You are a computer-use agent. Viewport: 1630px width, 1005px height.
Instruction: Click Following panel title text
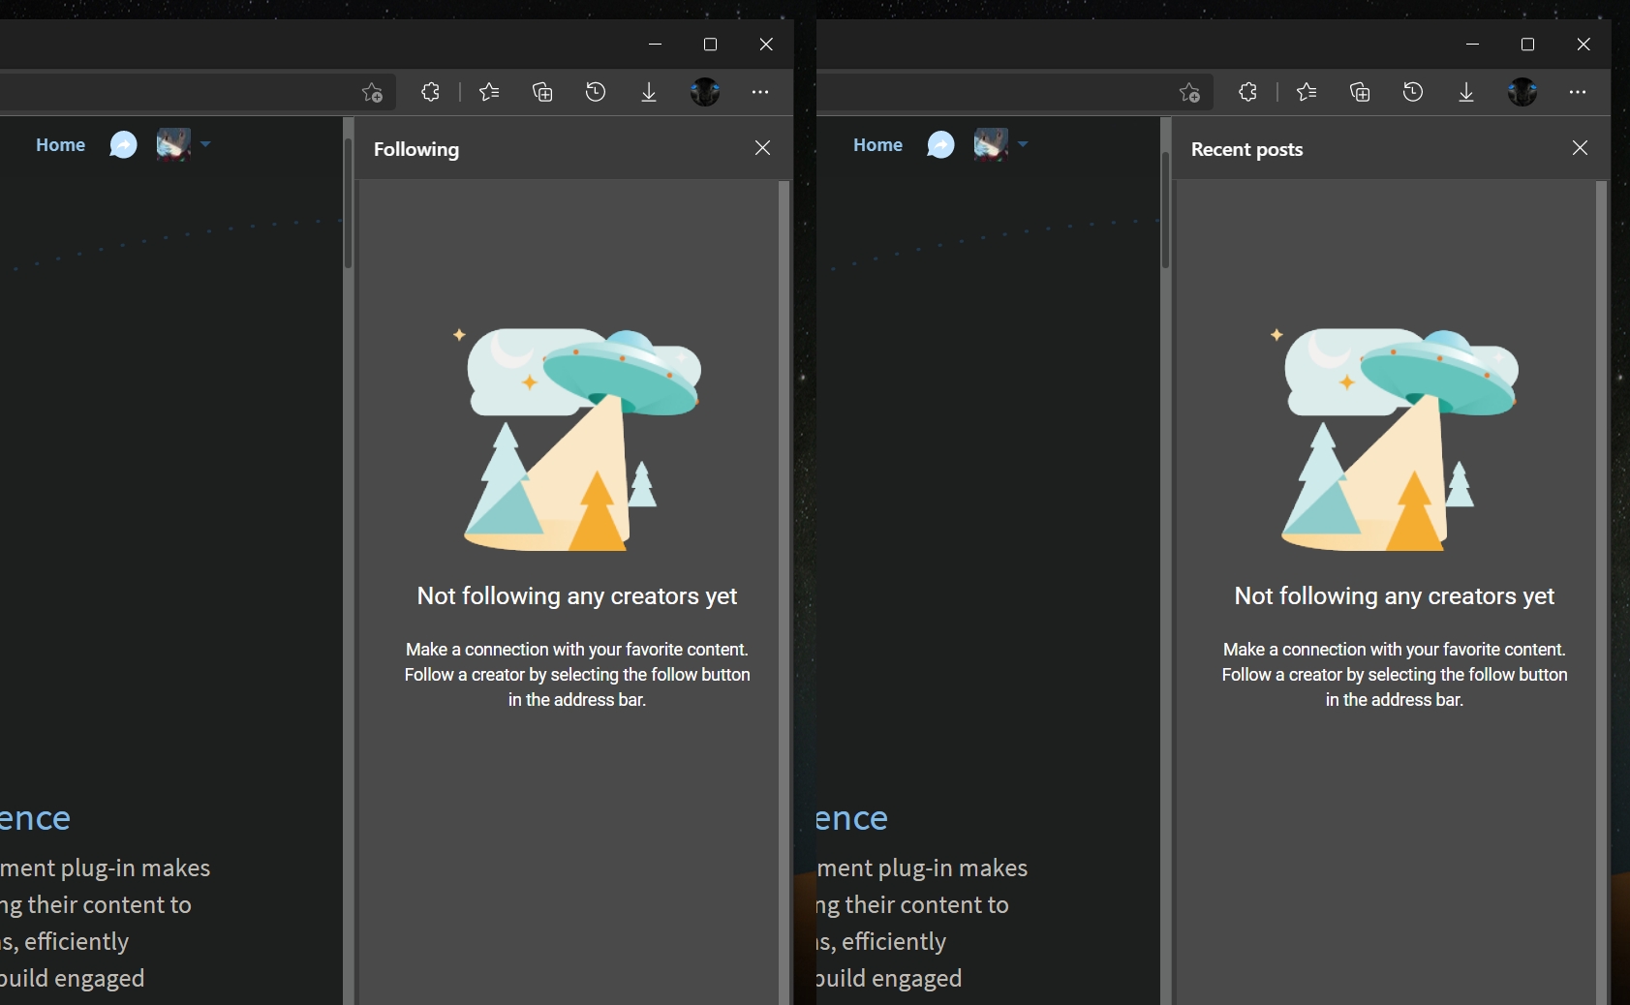coord(416,149)
